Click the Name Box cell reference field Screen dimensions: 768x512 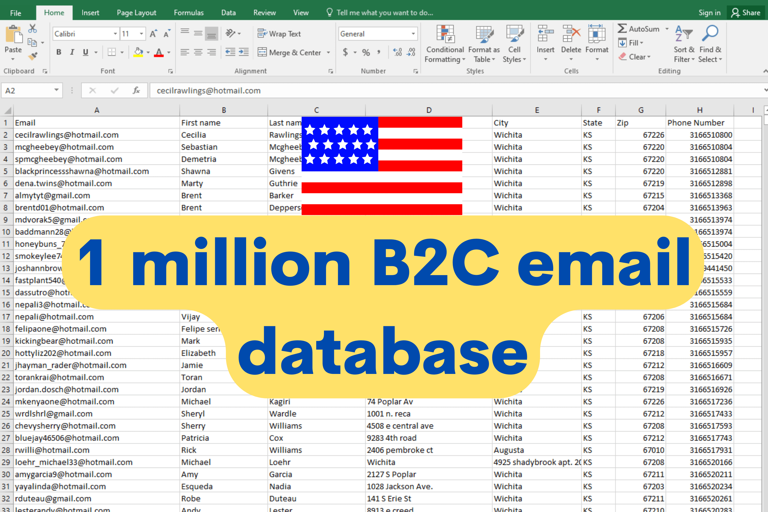coord(30,90)
